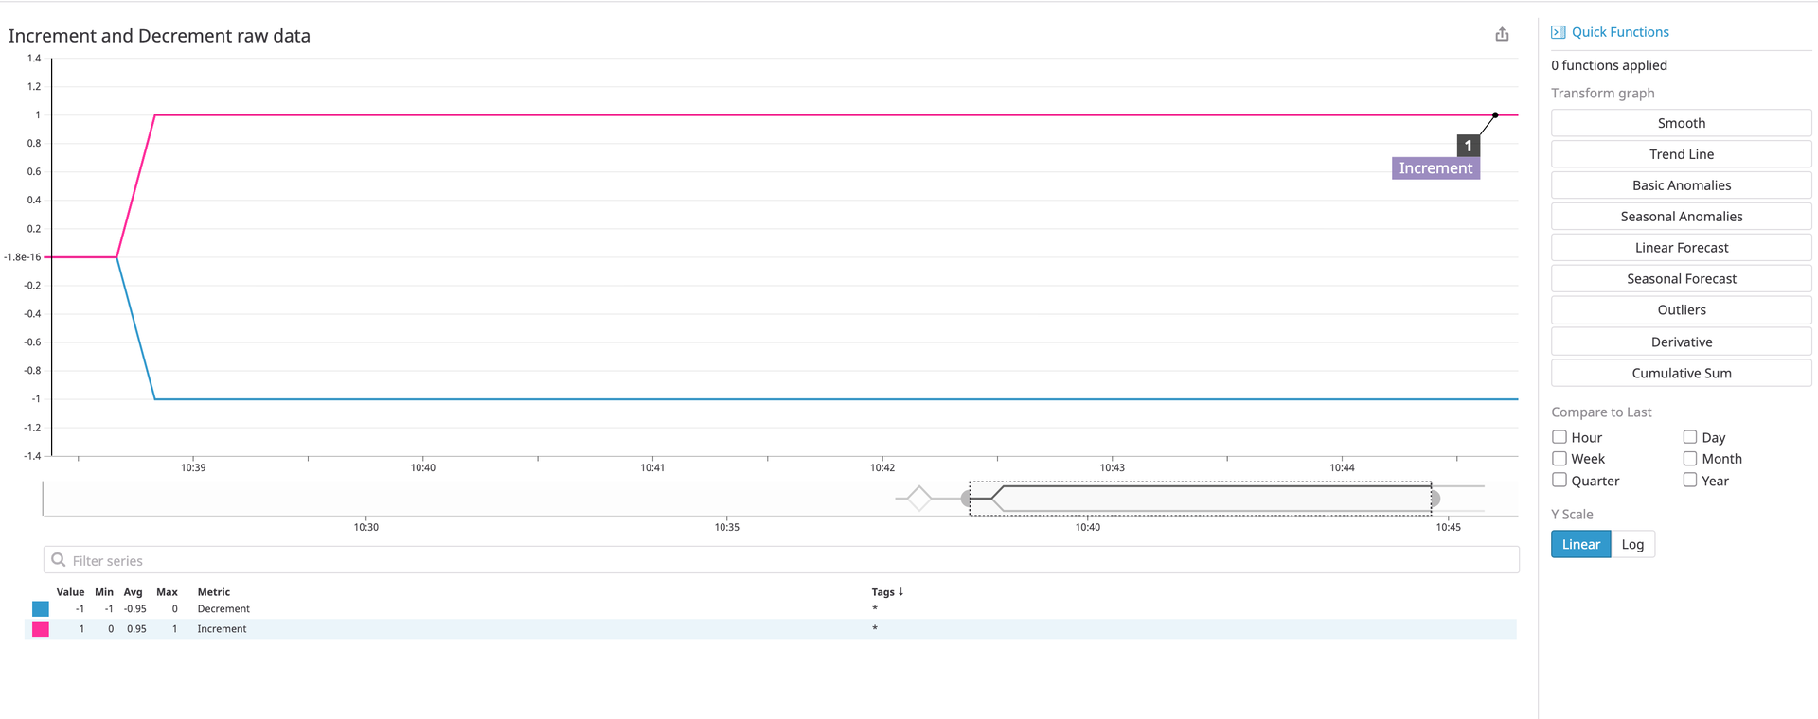Click the graph title Increment and Decrement raw data
The height and width of the screenshot is (719, 1818).
(x=159, y=36)
